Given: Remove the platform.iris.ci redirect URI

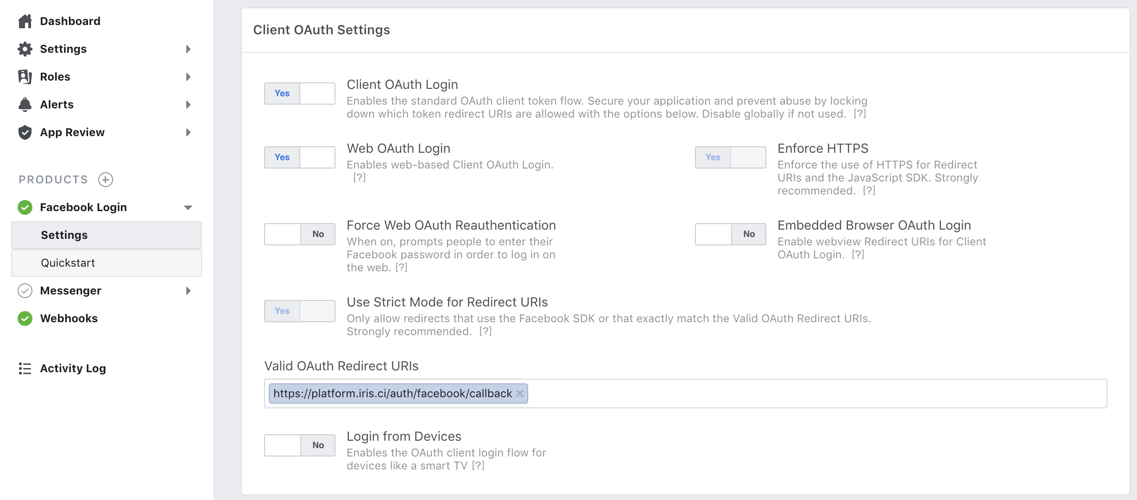Looking at the screenshot, I should (x=520, y=394).
